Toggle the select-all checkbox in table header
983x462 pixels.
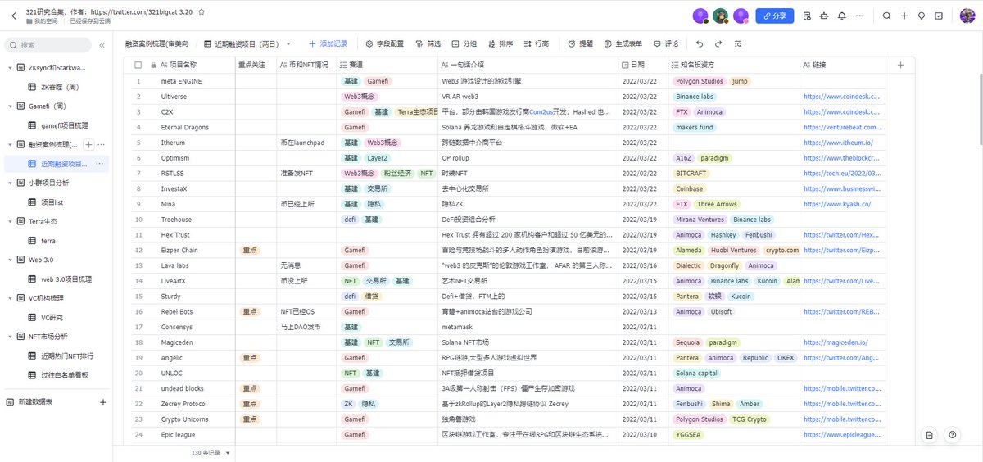click(x=138, y=65)
